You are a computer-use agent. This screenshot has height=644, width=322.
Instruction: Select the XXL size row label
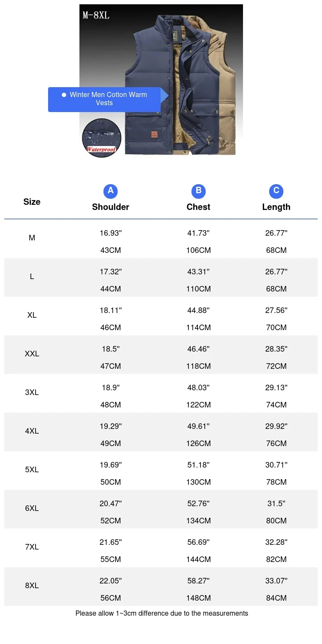[x=32, y=354]
